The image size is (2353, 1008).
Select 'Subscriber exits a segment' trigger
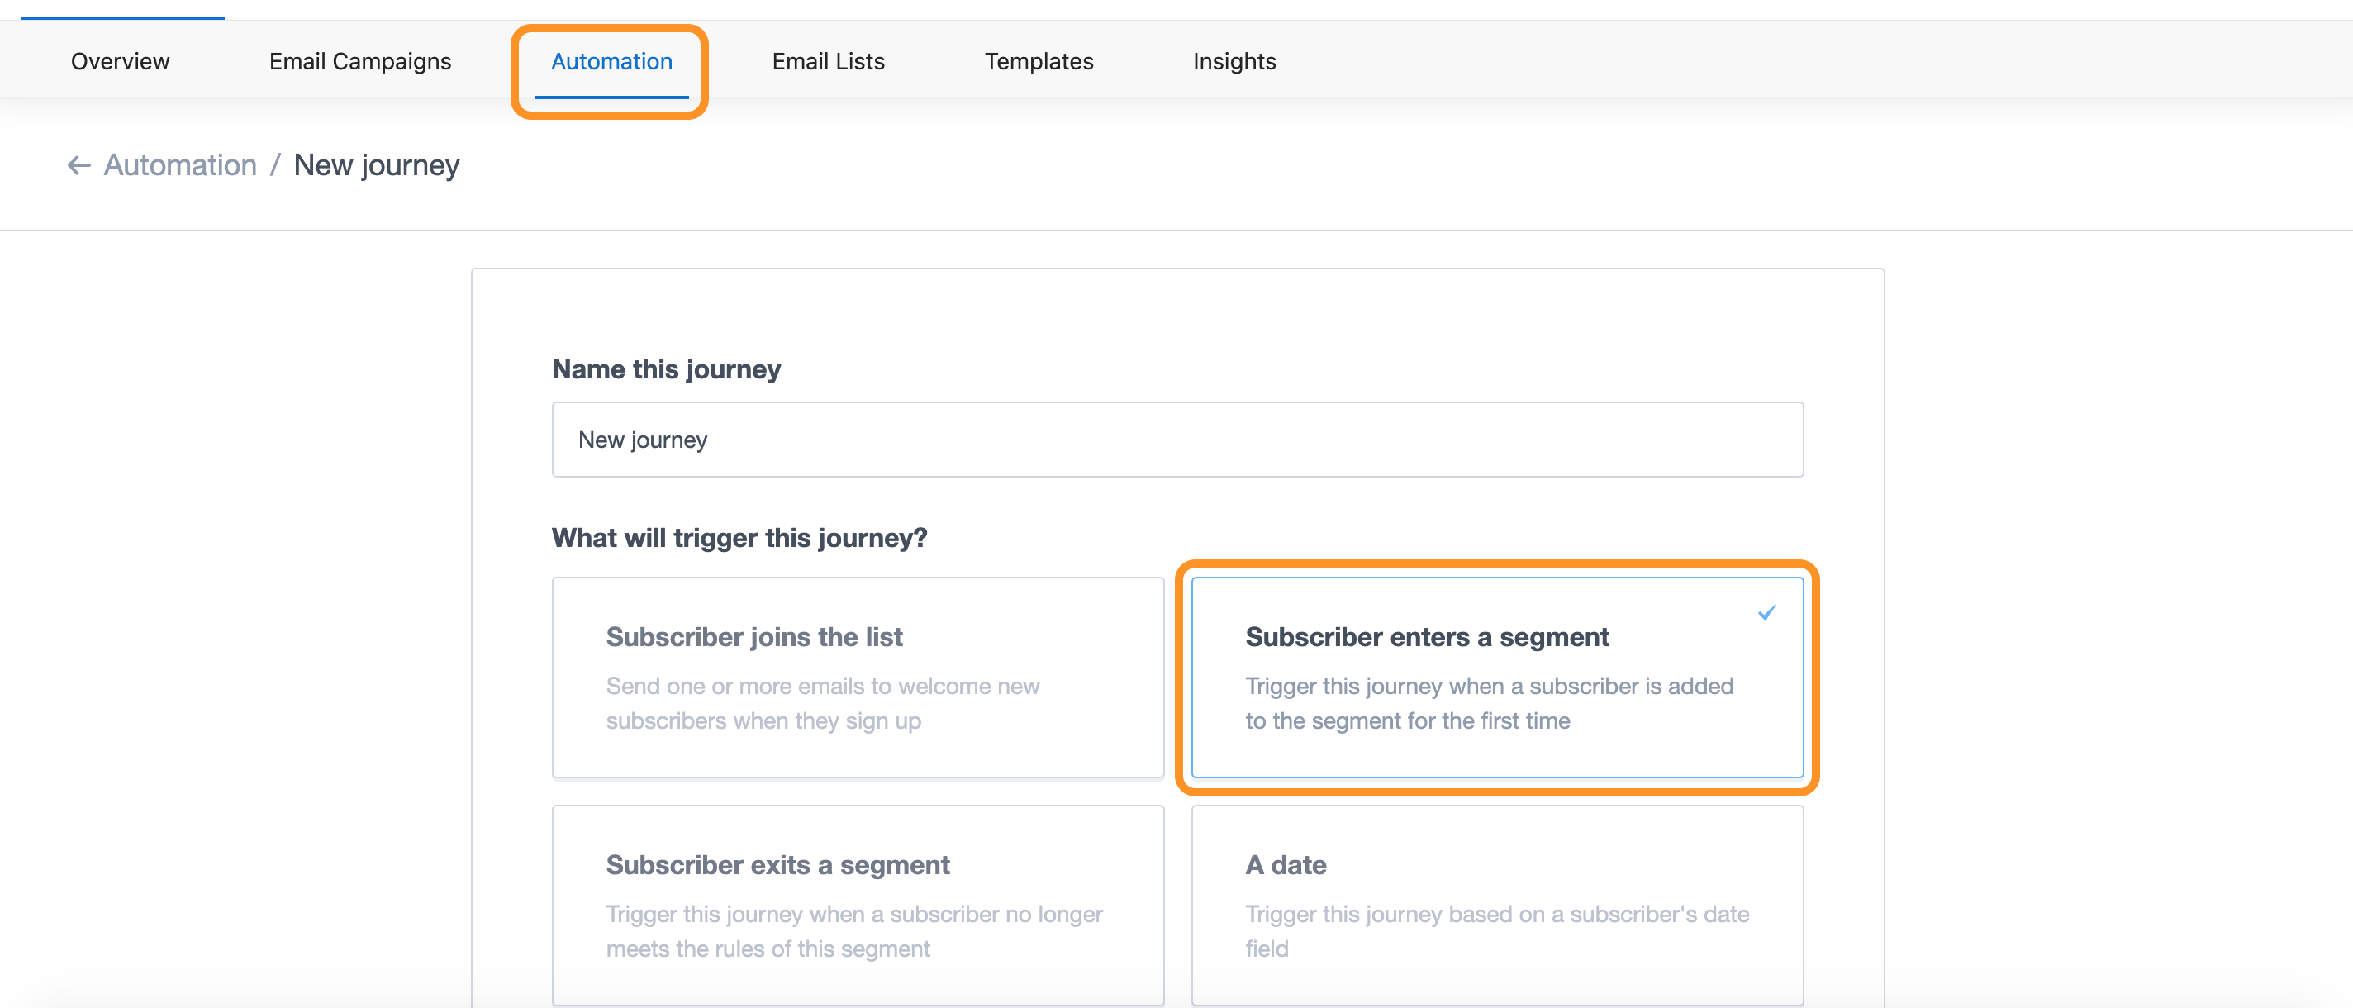857,904
